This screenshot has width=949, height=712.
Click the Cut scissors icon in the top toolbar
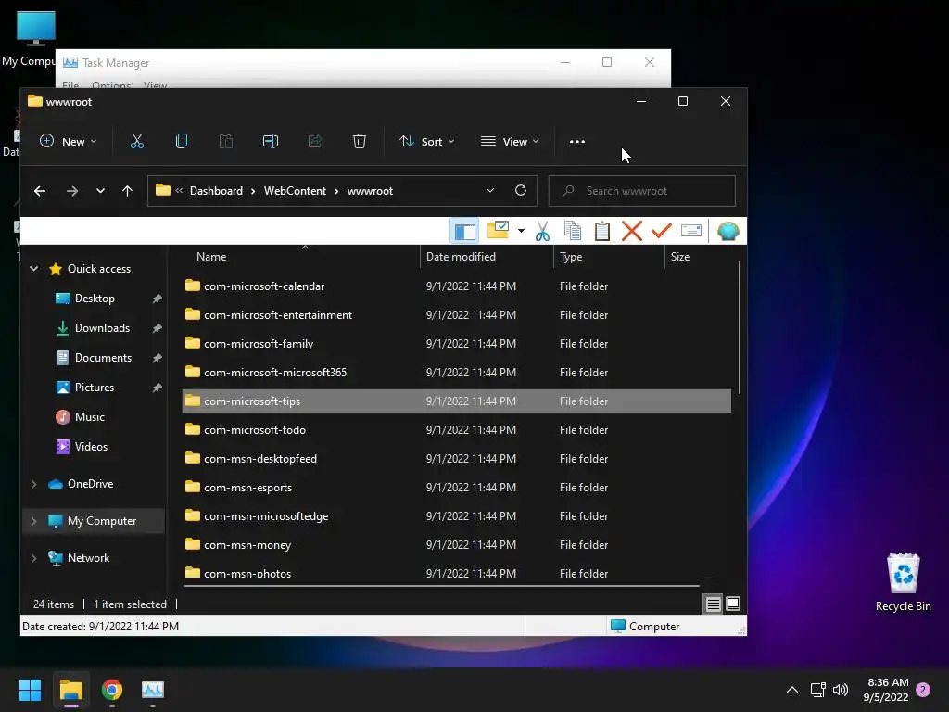137,141
